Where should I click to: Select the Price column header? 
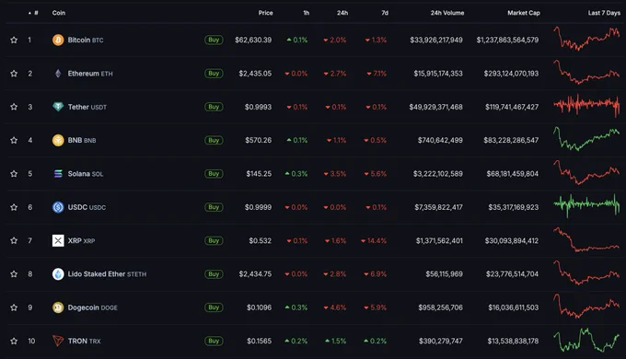pos(265,13)
